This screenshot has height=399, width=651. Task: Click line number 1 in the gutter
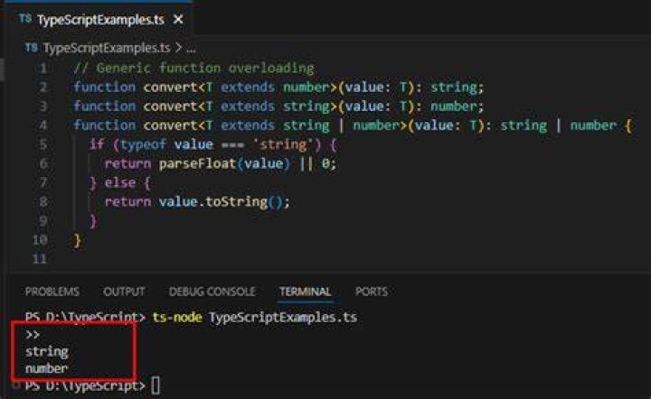tap(42, 68)
